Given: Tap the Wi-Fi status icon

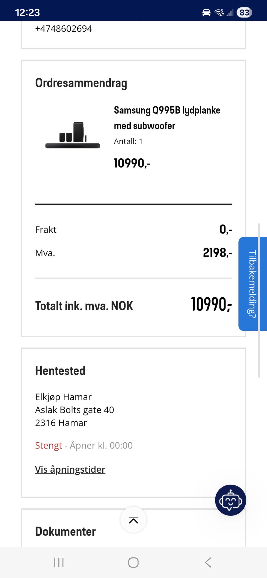Looking at the screenshot, I should 219,13.
